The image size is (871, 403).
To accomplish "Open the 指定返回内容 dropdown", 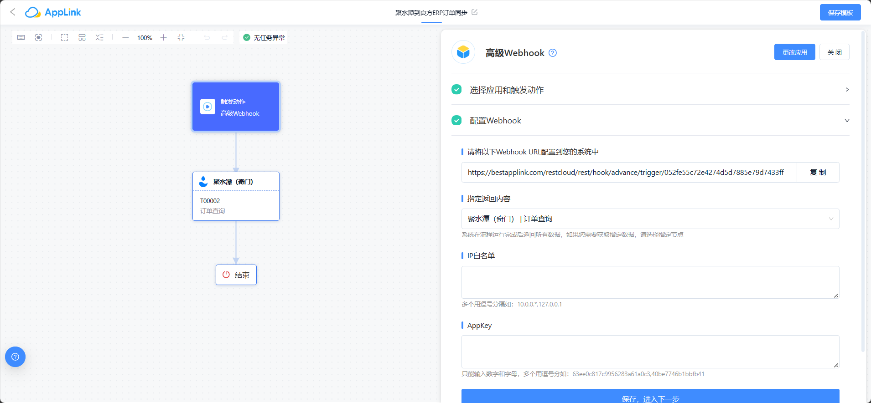I will pos(650,219).
